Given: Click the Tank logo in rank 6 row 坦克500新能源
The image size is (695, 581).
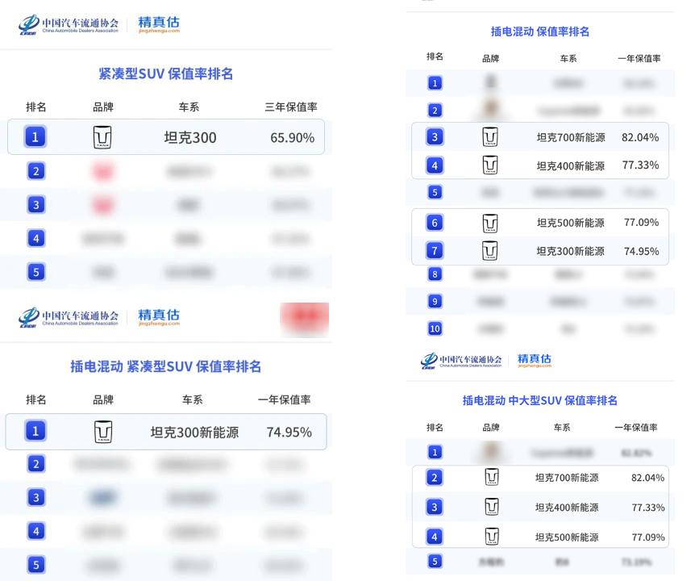Looking at the screenshot, I should click(490, 223).
